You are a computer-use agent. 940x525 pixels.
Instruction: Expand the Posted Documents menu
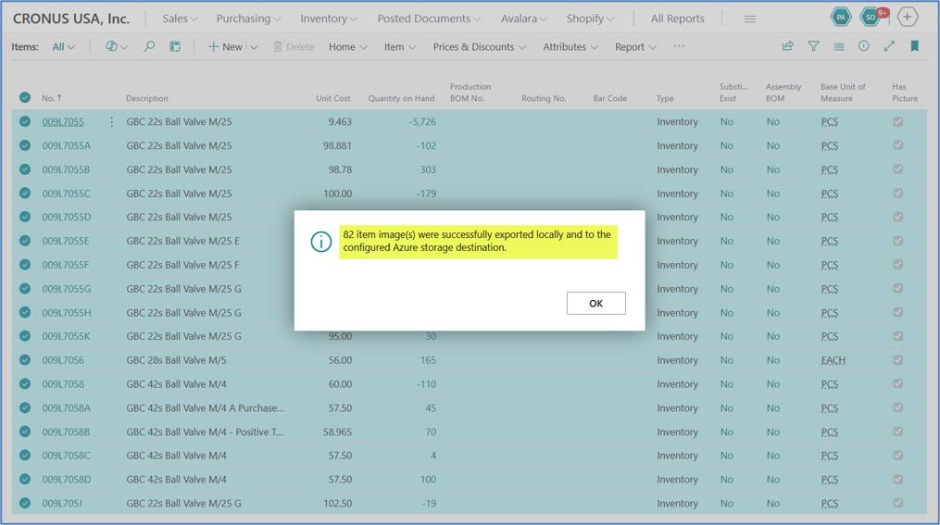(429, 19)
